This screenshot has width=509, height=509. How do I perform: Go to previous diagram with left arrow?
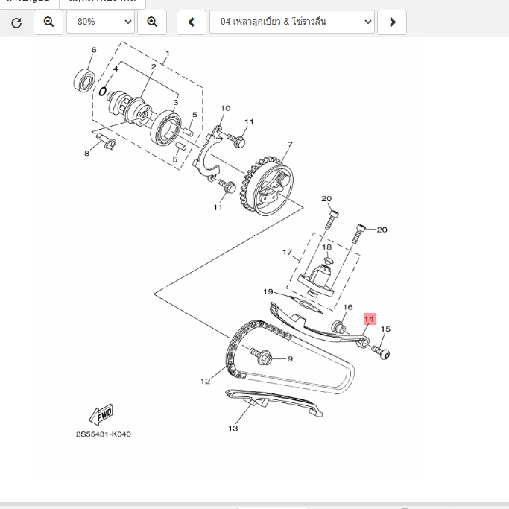click(192, 22)
